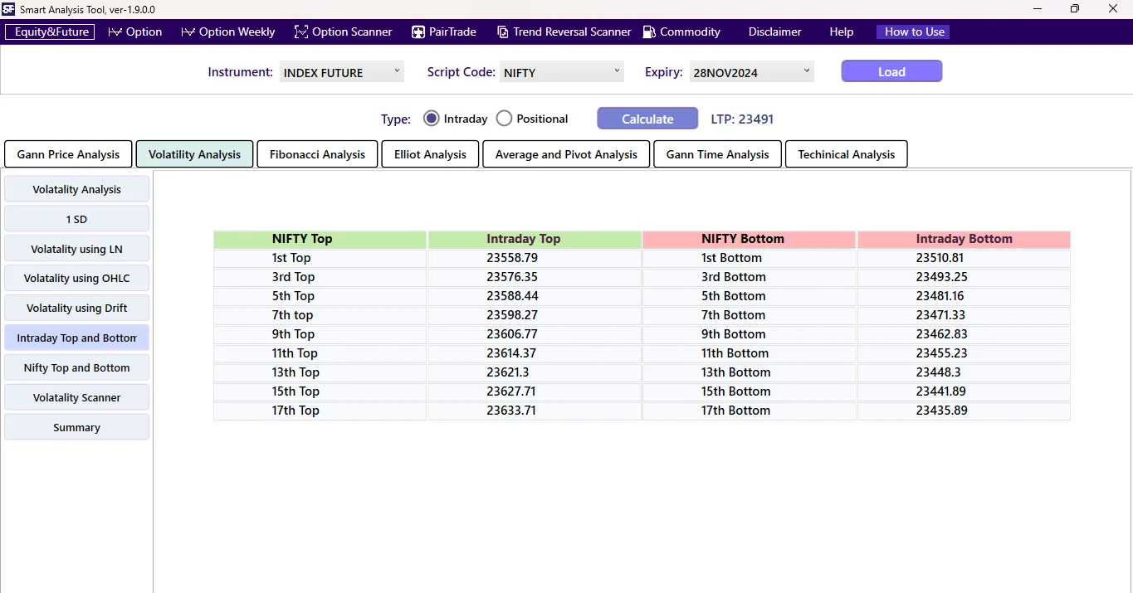The width and height of the screenshot is (1133, 593).
Task: Open the How to Use guide
Action: tap(912, 32)
